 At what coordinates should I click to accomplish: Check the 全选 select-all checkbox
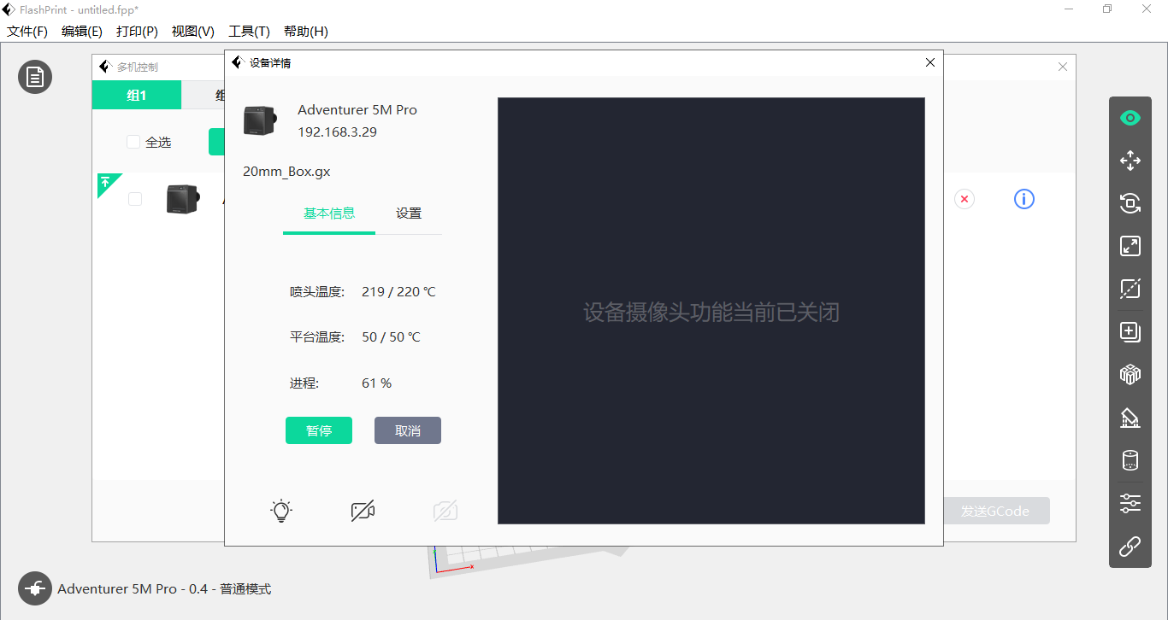pos(133,142)
